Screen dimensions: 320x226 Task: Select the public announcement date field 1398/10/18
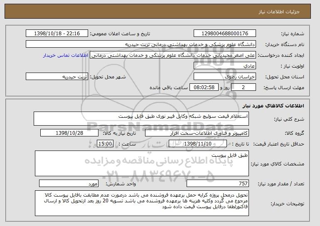pyautogui.click(x=57, y=34)
